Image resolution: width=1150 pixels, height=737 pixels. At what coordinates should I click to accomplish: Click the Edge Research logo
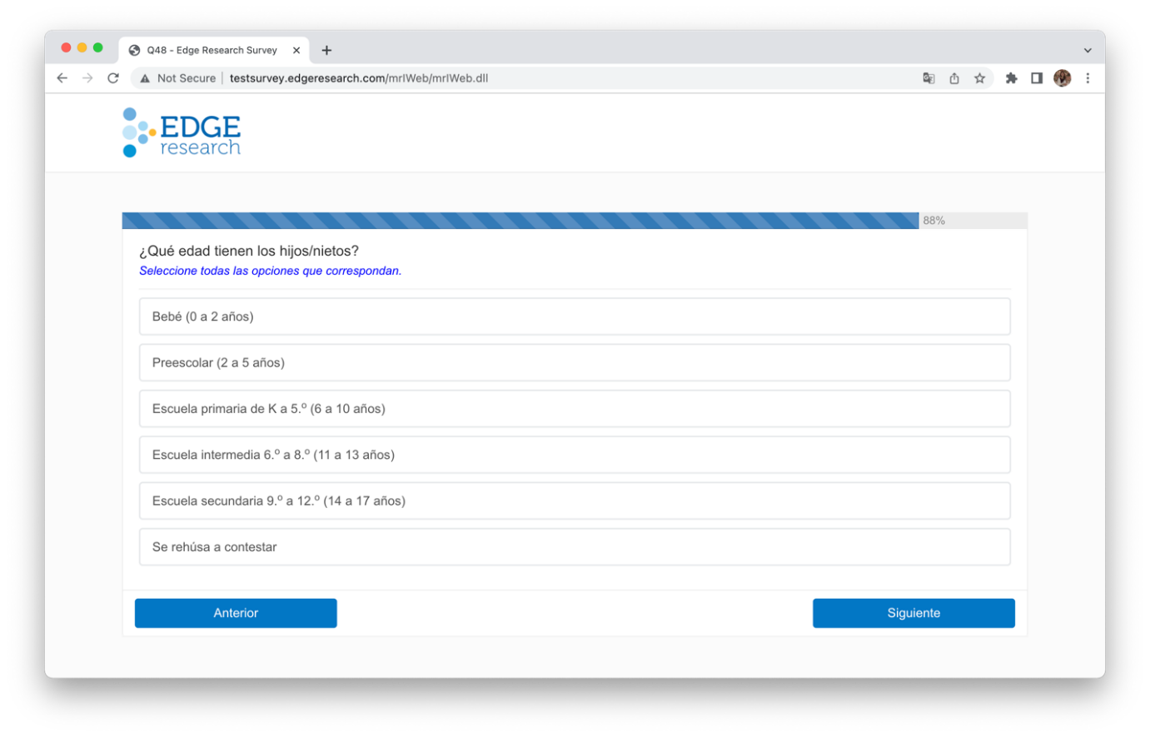click(182, 132)
